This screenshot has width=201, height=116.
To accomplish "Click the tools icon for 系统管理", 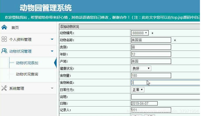I will [x=4, y=88].
